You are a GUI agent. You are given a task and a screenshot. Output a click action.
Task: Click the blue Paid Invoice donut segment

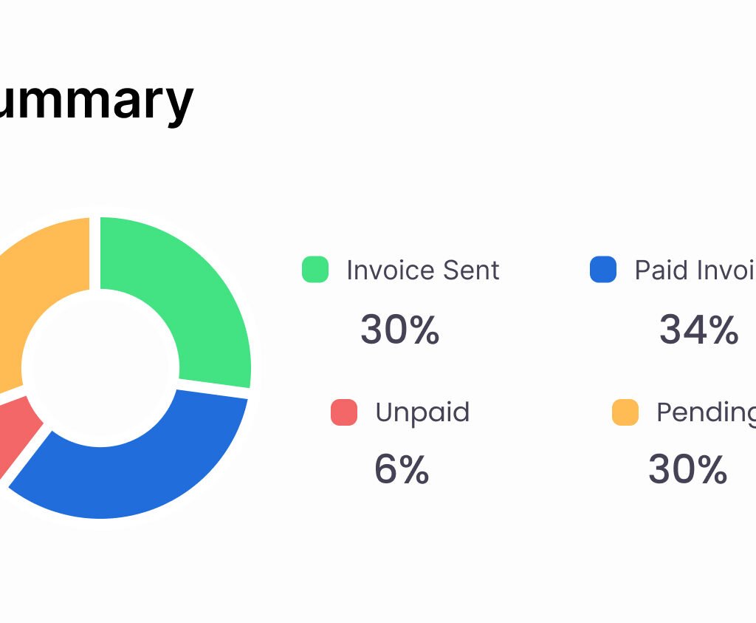click(x=148, y=473)
